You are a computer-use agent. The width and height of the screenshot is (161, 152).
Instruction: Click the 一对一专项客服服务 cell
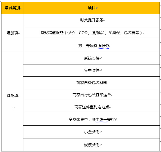click(91, 46)
